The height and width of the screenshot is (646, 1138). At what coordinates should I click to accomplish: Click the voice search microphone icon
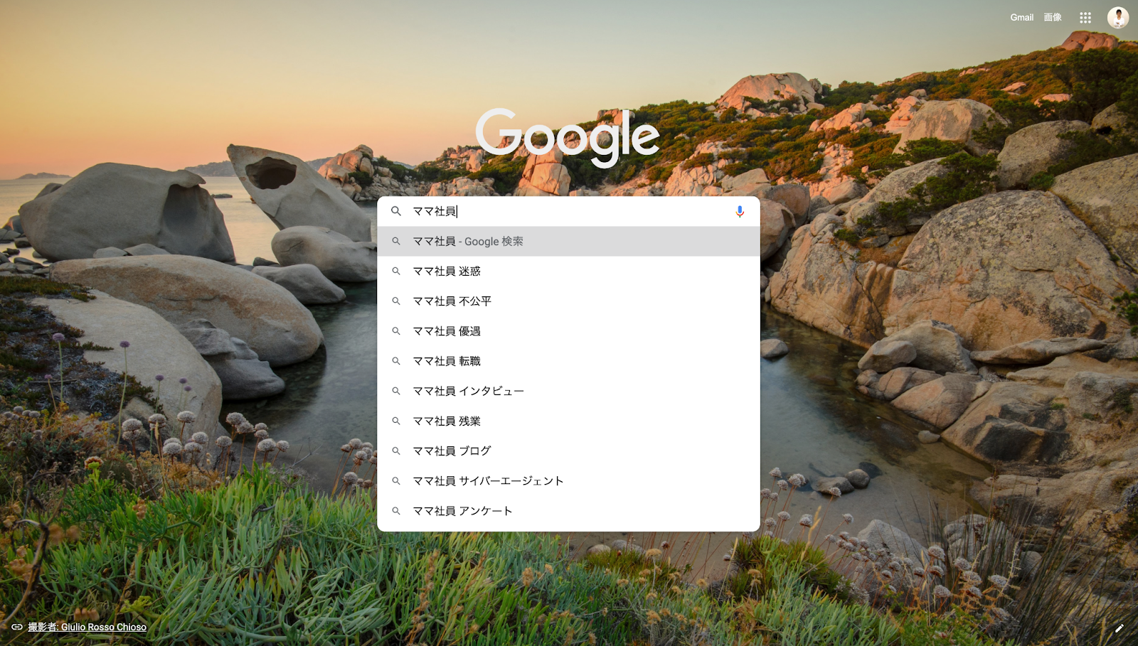point(740,211)
